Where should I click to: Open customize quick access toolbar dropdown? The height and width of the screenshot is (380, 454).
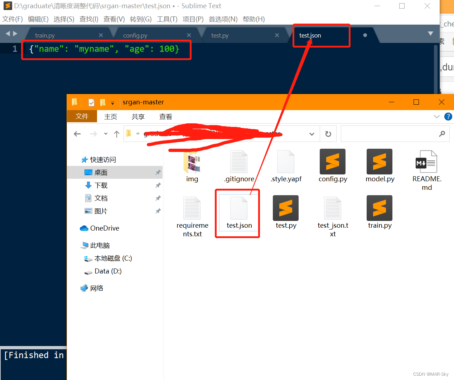pyautogui.click(x=112, y=103)
